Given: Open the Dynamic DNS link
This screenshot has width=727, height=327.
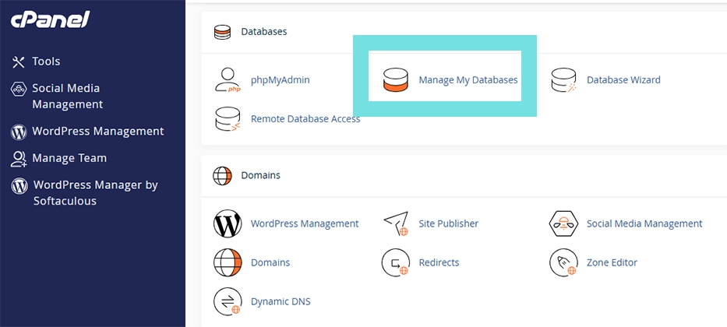Looking at the screenshot, I should [281, 301].
